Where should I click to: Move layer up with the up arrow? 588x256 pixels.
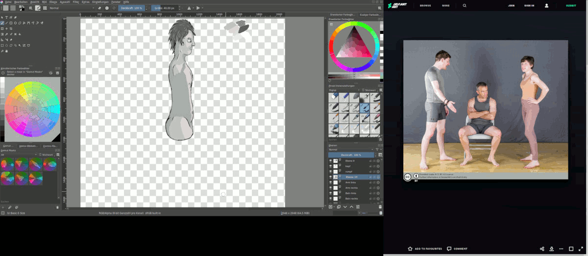pos(351,207)
